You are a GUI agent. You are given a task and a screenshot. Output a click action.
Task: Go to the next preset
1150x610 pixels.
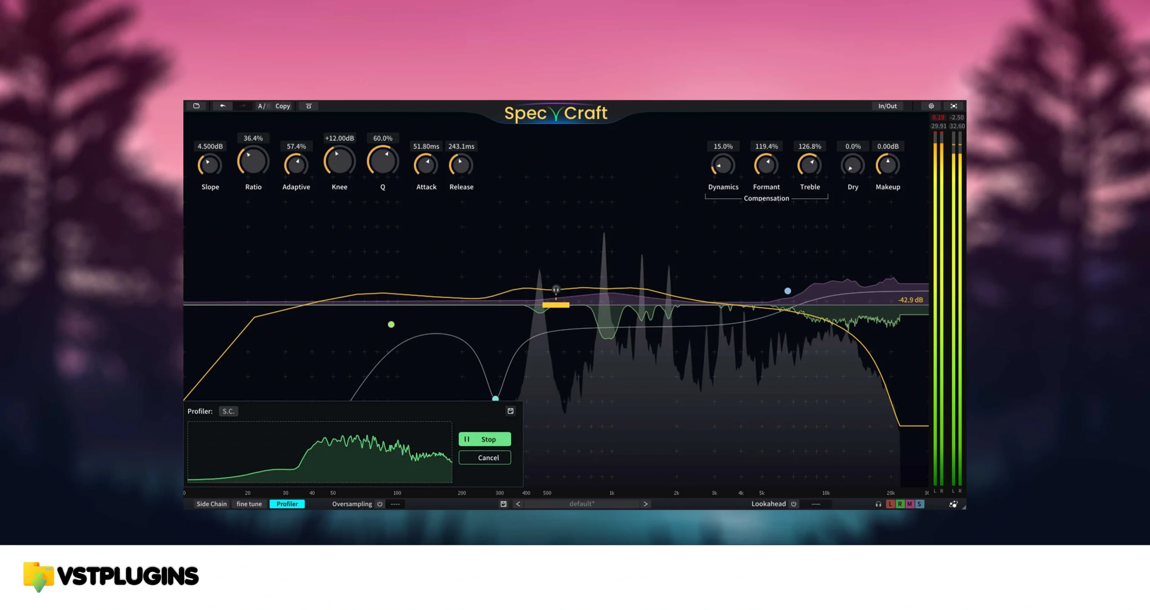(646, 504)
